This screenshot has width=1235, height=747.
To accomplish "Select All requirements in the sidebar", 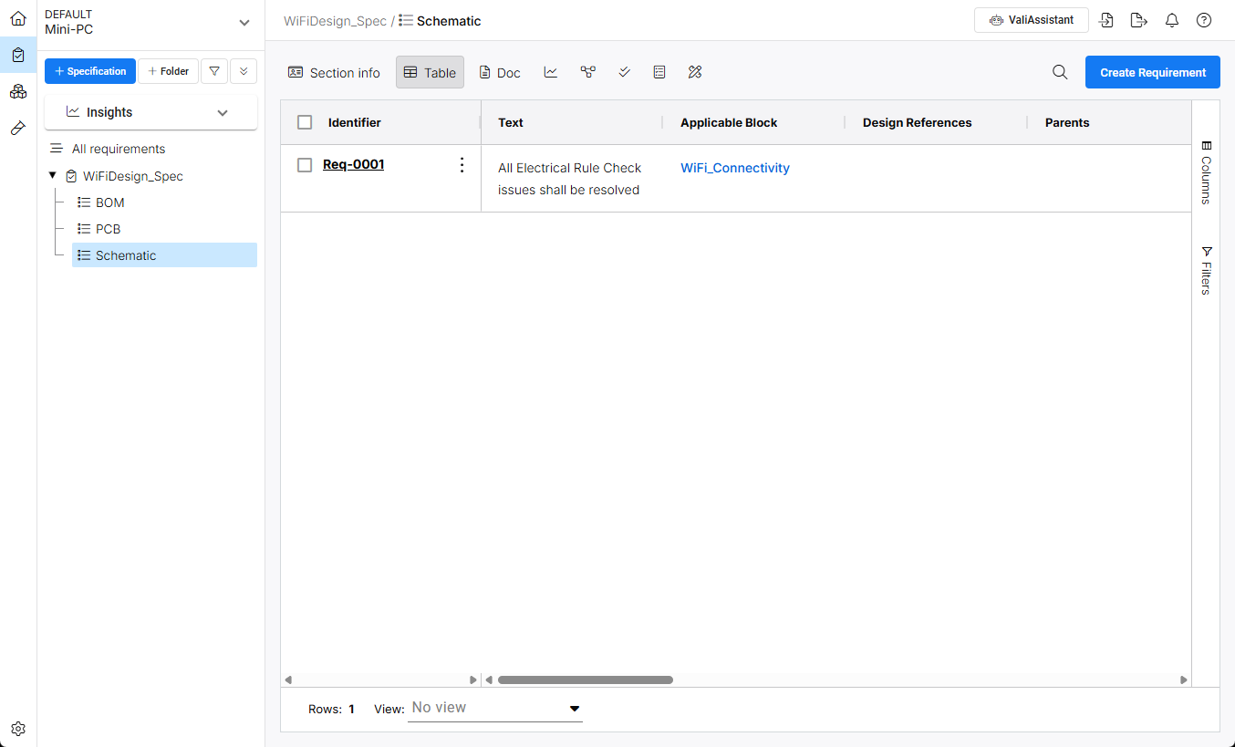I will point(119,149).
